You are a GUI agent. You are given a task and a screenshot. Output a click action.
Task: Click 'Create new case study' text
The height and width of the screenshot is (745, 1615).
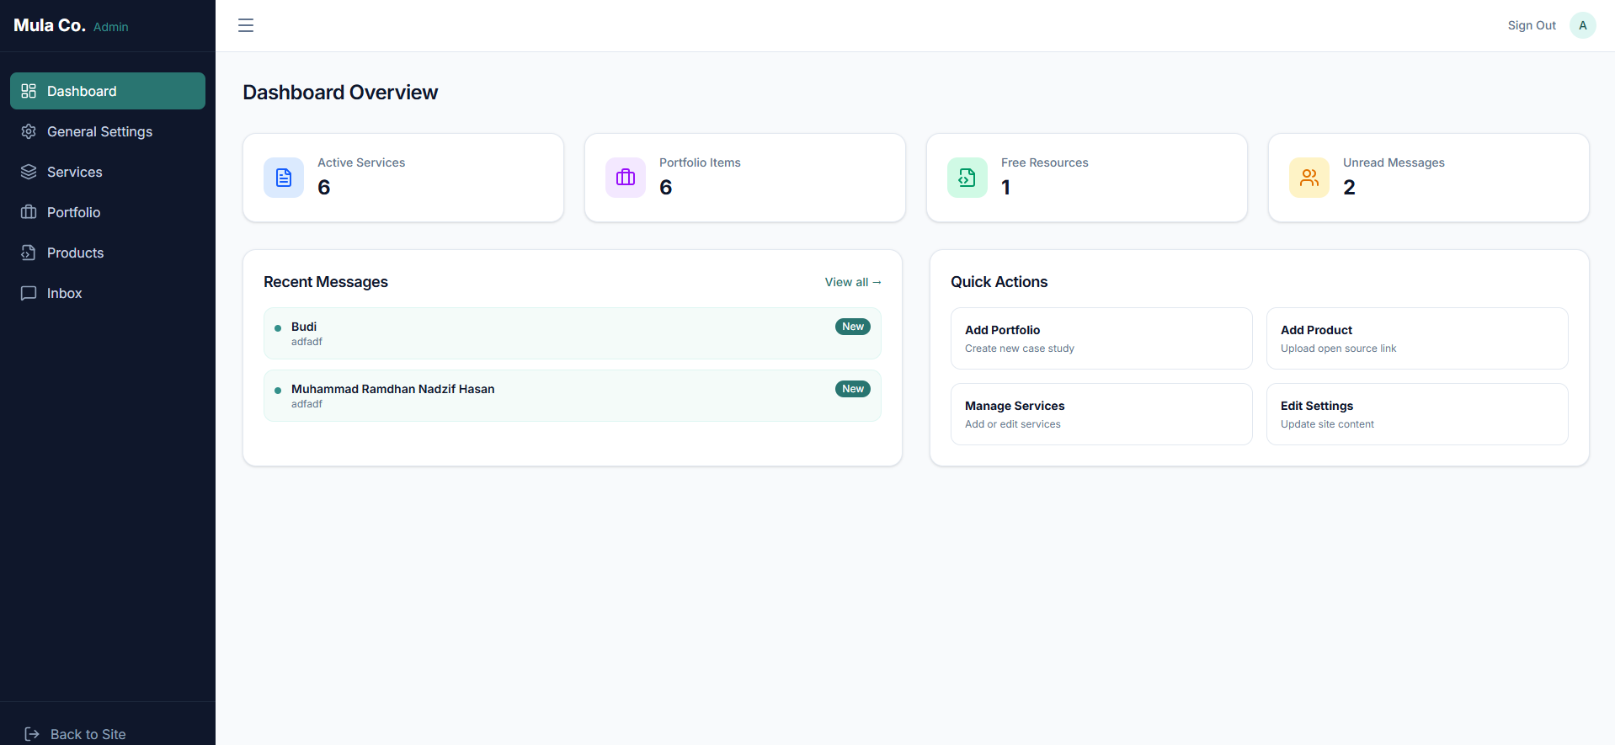coord(1020,349)
